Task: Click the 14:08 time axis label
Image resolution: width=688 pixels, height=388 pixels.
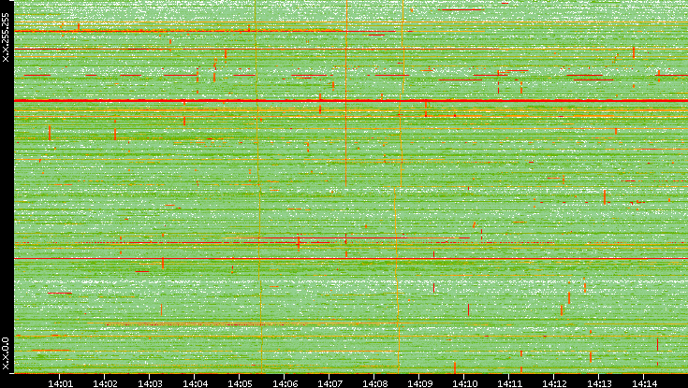Action: click(x=374, y=383)
